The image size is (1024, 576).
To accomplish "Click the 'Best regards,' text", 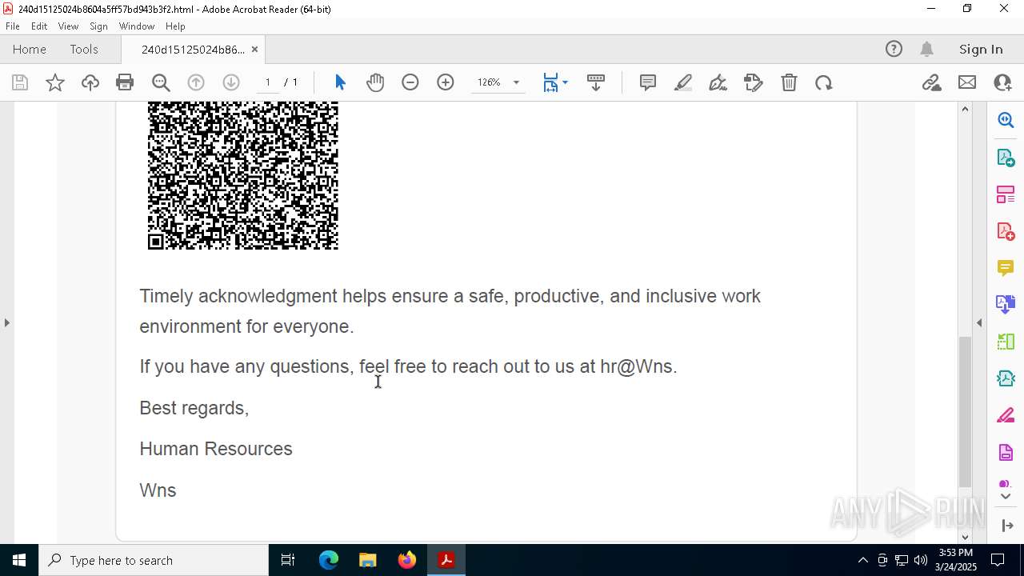I will tap(194, 408).
